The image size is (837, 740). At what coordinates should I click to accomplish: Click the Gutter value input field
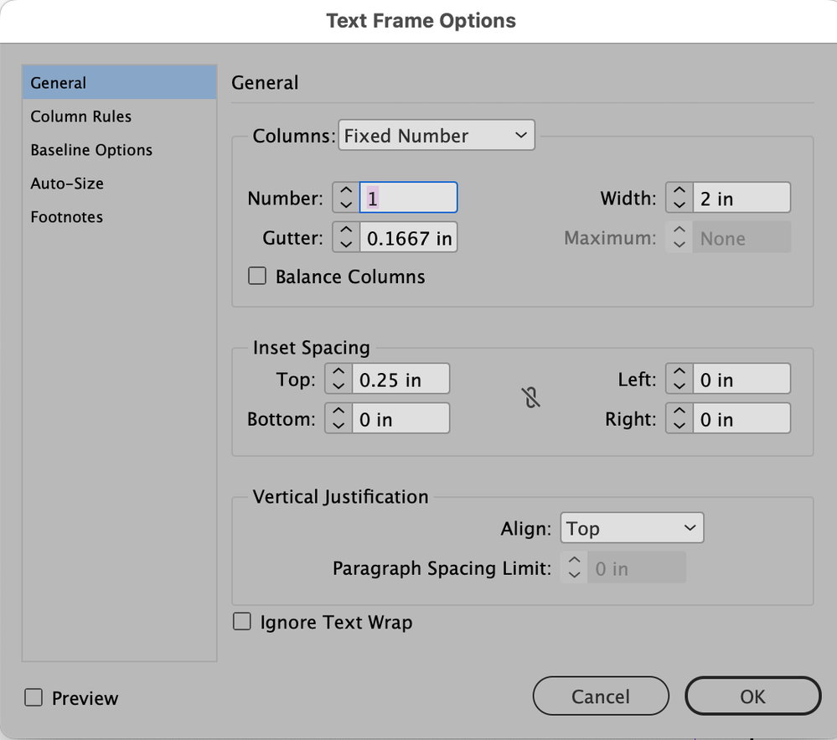(409, 238)
